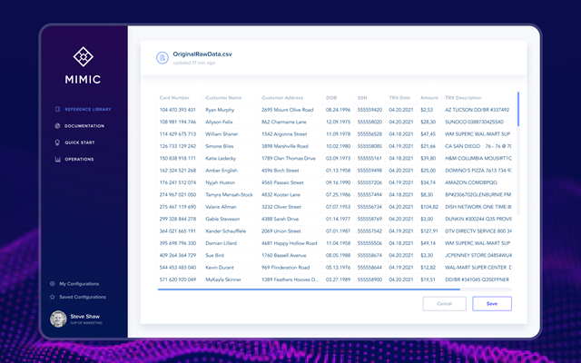The image size is (581, 363).
Task: Click card number 126 733 129 242
Action: pyautogui.click(x=178, y=146)
